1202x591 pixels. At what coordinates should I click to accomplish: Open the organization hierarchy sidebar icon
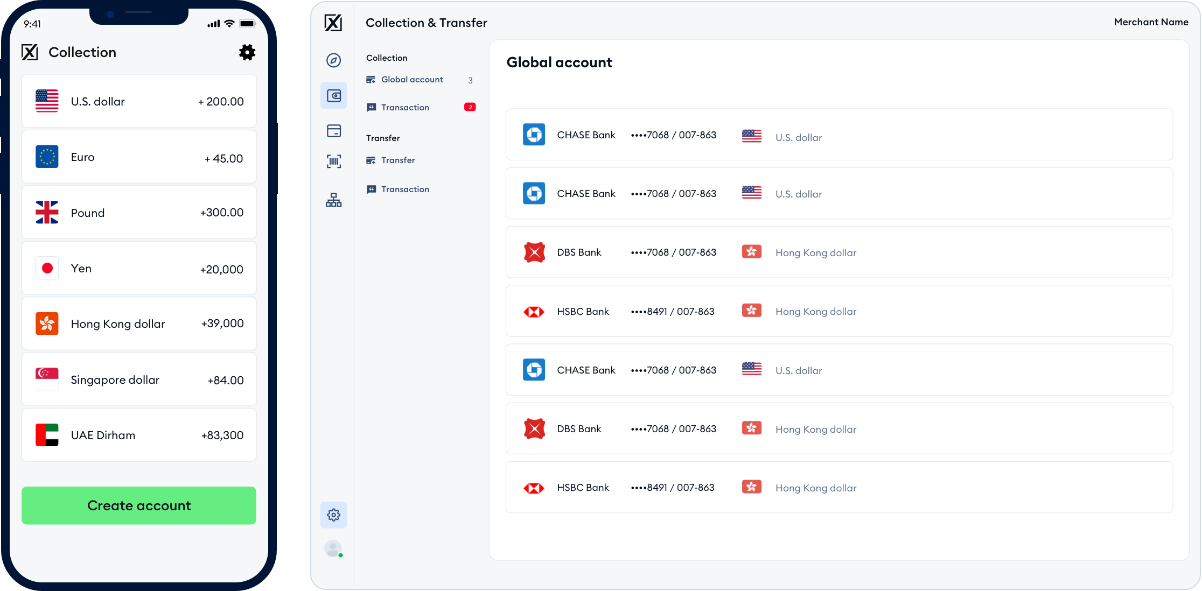(333, 200)
